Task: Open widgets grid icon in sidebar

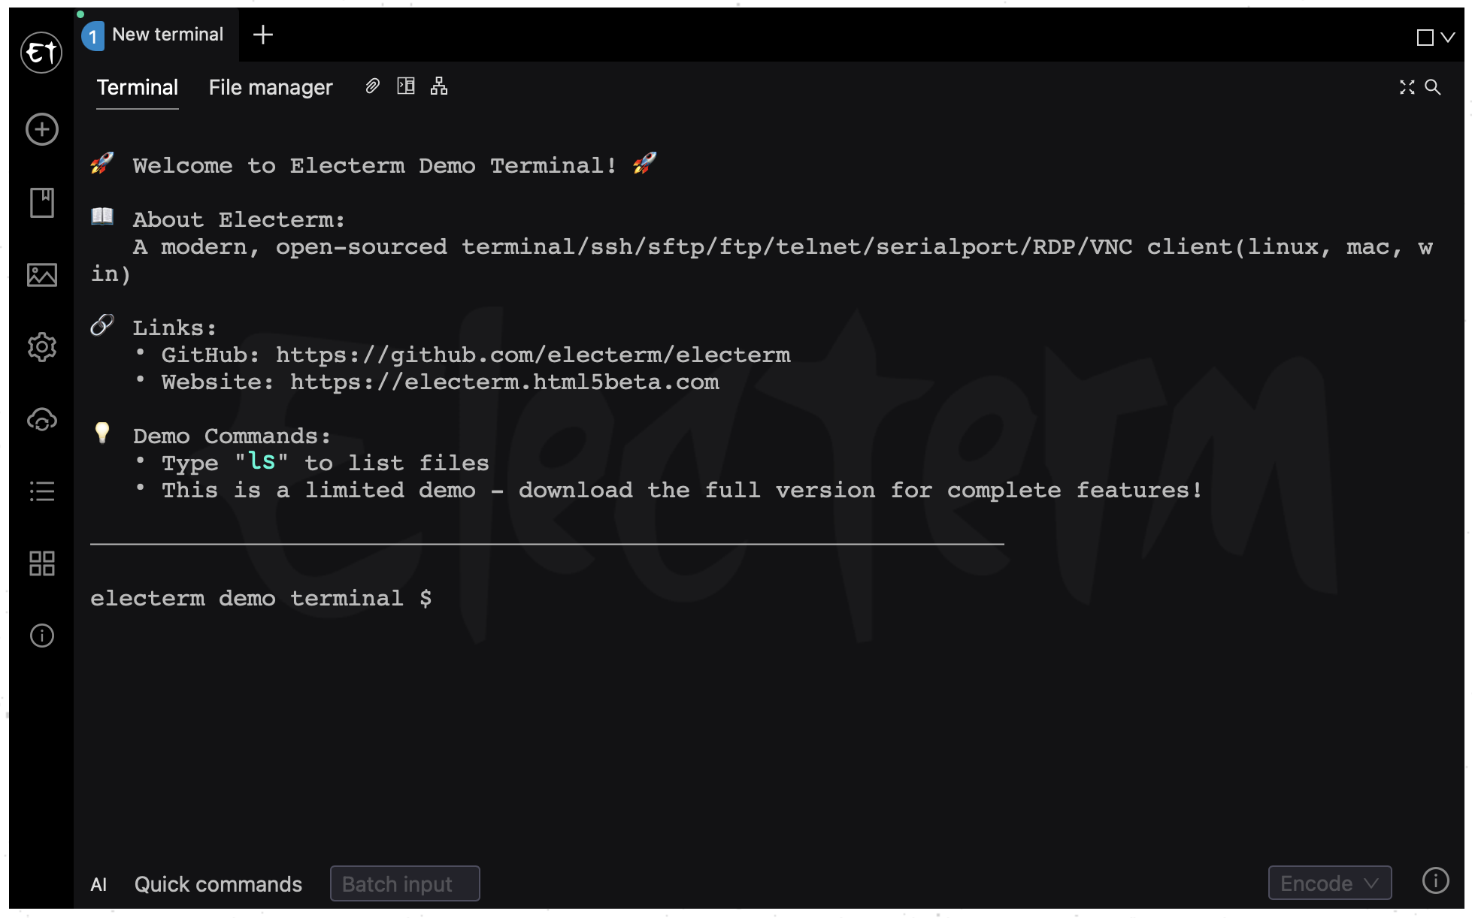Action: [x=42, y=563]
